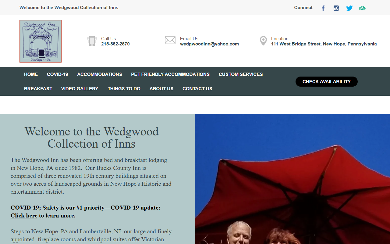Click the CHECK AVAILABILITY button
Screen dimensions: 390x244
(x=327, y=81)
